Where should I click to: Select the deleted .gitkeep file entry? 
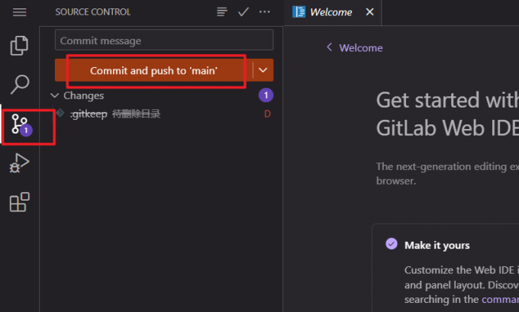[114, 114]
